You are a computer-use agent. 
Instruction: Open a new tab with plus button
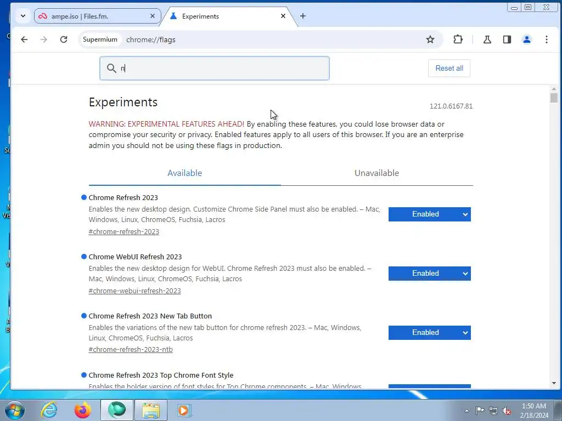click(x=303, y=16)
